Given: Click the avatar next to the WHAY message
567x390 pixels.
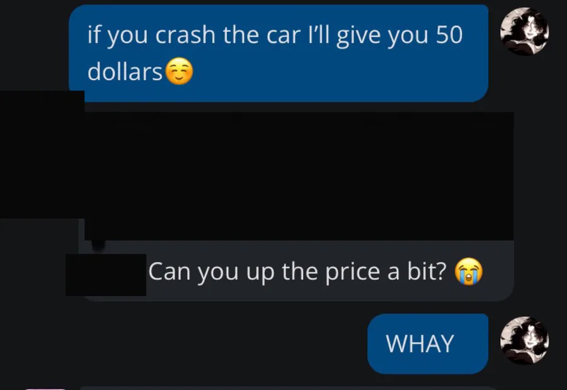Looking at the screenshot, I should tap(524, 340).
